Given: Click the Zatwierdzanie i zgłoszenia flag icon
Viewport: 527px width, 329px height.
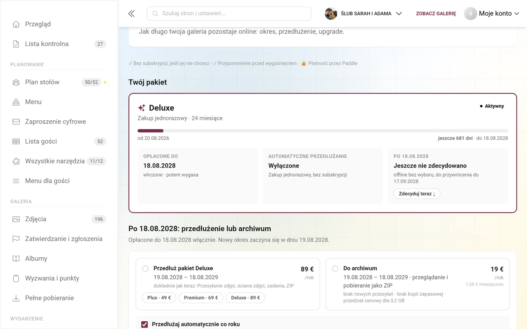Looking at the screenshot, I should 16,239.
